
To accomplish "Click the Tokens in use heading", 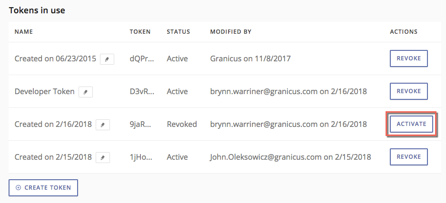I will coord(37,10).
